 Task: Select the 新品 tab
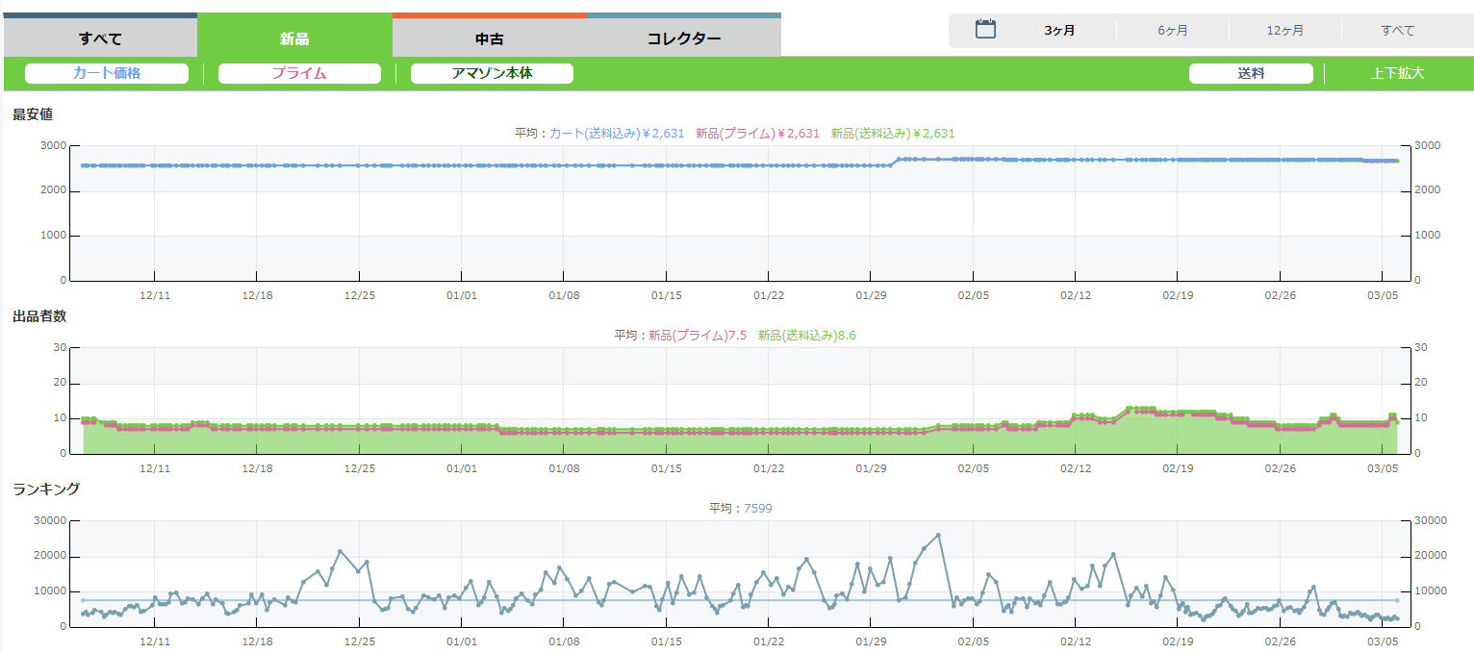[x=294, y=39]
